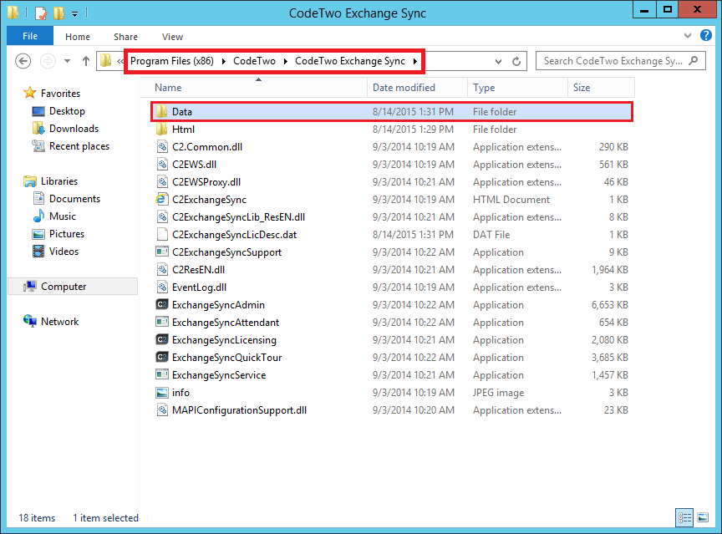Click the Properties quick access icon
Image resolution: width=722 pixels, height=534 pixels.
41,13
